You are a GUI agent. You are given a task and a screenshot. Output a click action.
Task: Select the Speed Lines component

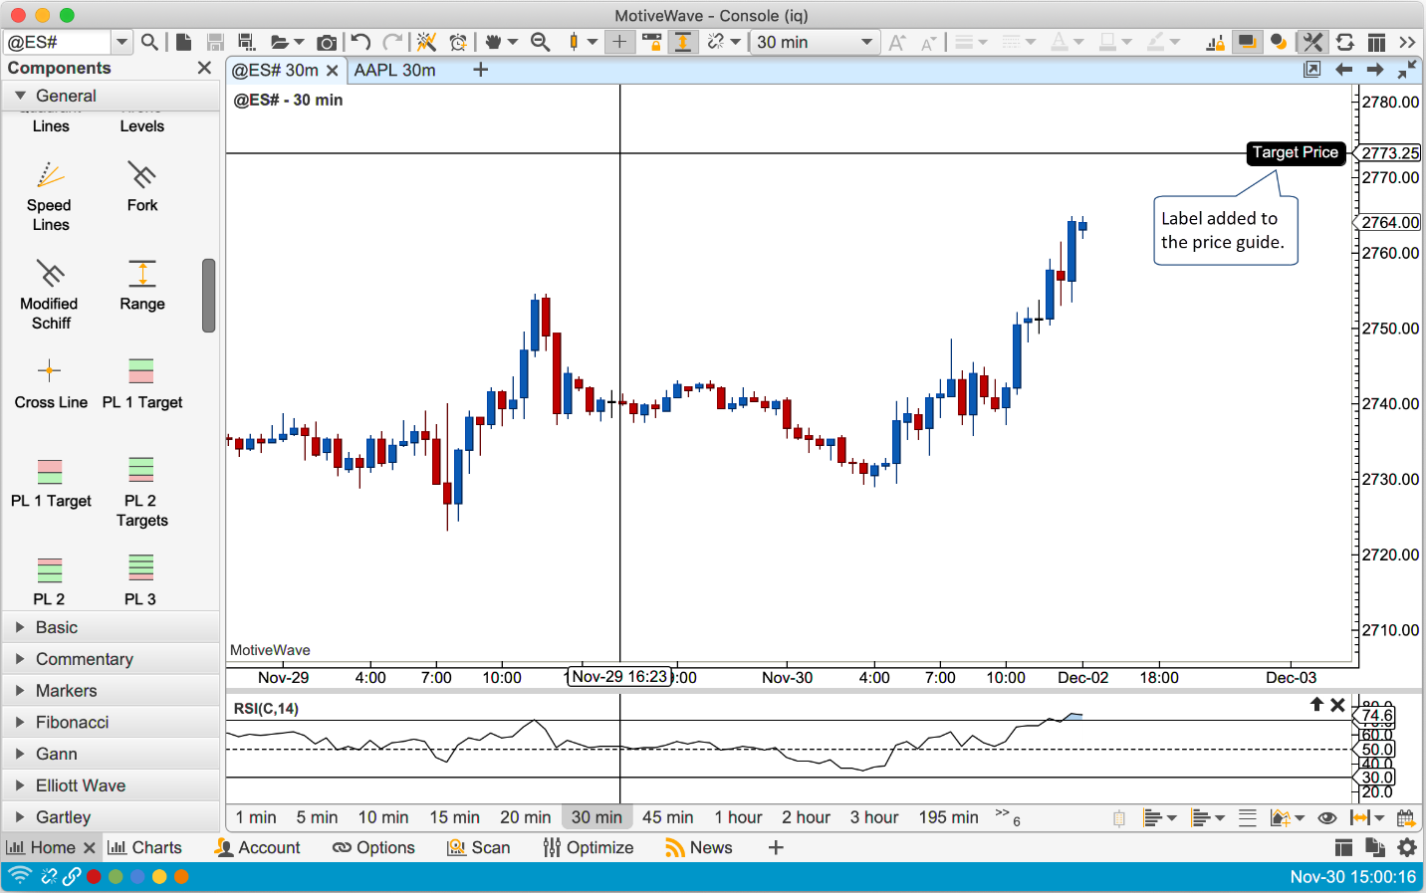[50, 196]
